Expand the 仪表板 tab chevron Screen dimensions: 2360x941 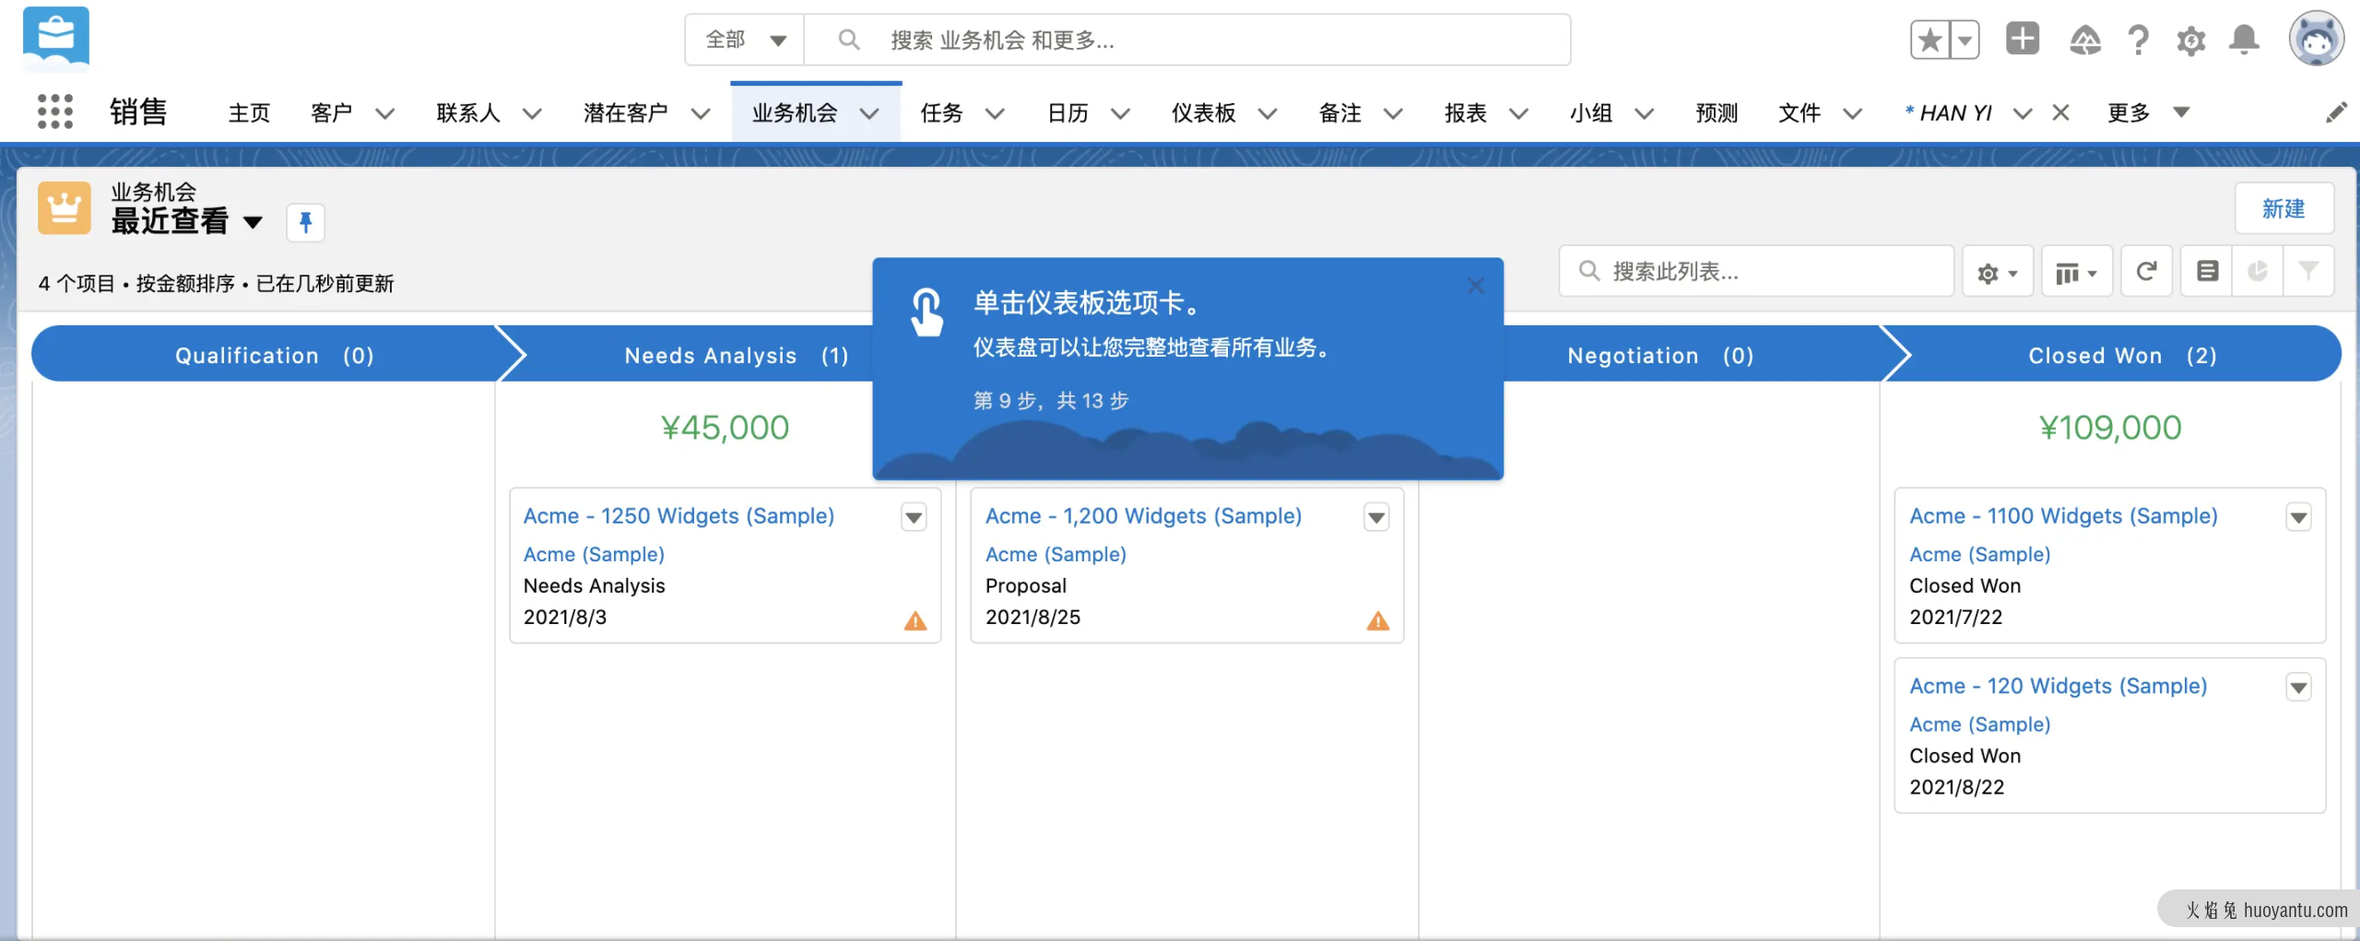pyautogui.click(x=1268, y=113)
